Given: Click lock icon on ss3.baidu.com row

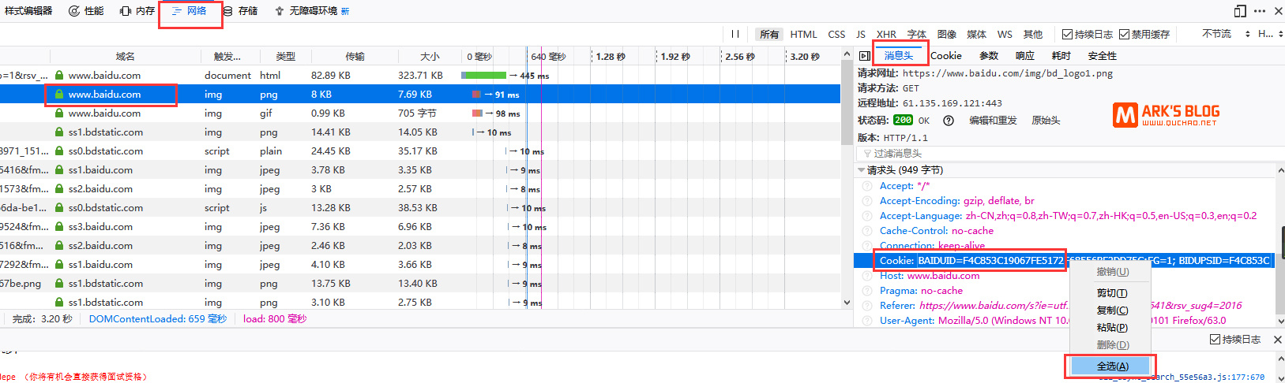Looking at the screenshot, I should (59, 227).
